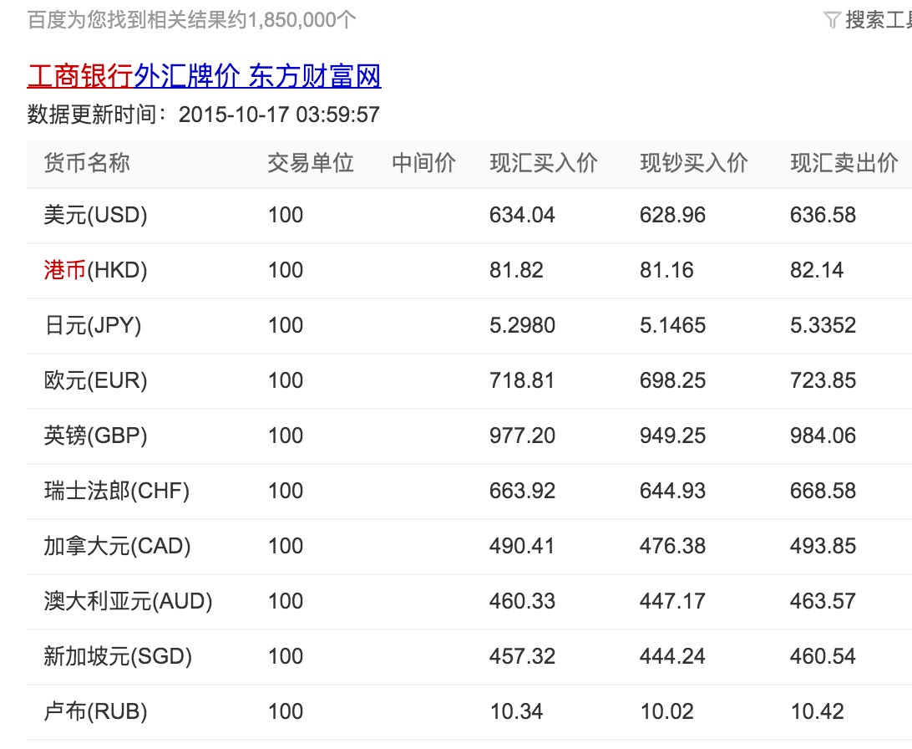Click AUD sell rate 463.57
The width and height of the screenshot is (912, 749).
point(823,602)
